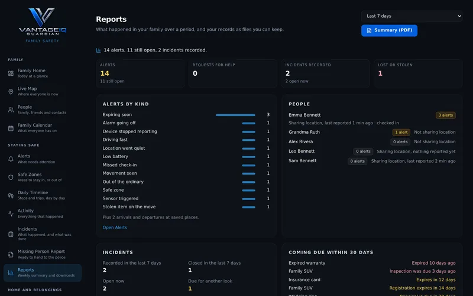Click 'Expired 10 days ago' status text
Viewport: 473px width, 296px height.
point(433,263)
